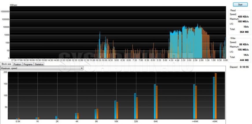Image resolution: width=252 pixels, height=124 pixels.
Task: Select the 16K orange write bar
Action: coord(117,110)
